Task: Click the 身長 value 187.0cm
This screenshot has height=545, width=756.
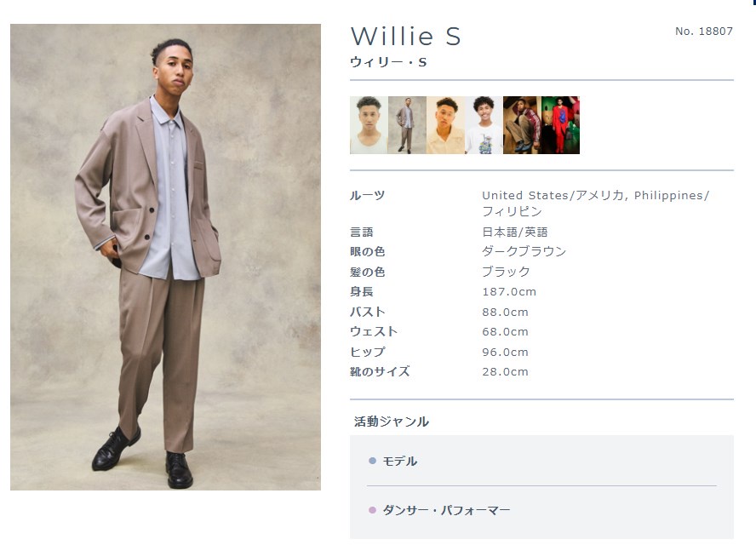Action: coord(509,292)
